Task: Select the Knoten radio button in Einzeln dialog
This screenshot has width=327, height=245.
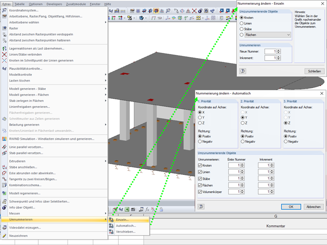Action: coord(241,18)
